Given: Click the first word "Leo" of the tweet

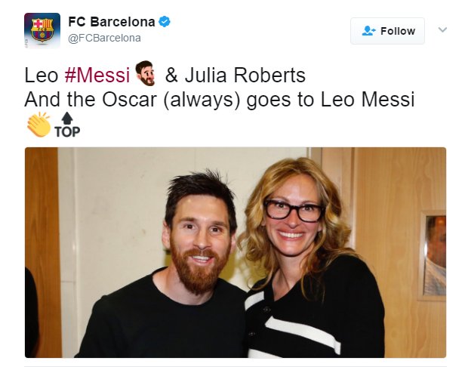Looking at the screenshot, I should [41, 76].
